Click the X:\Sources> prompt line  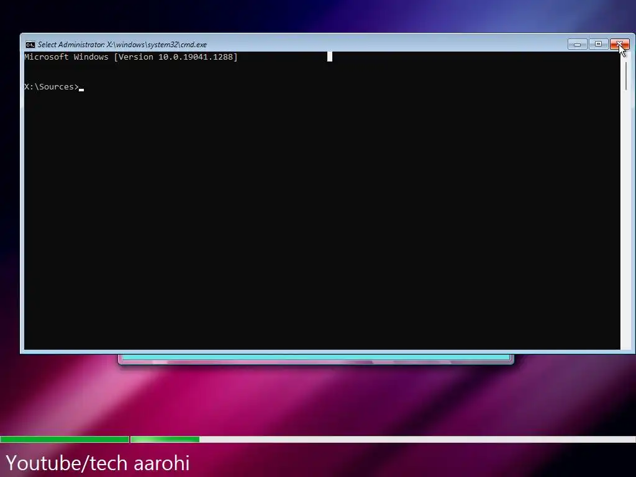(52, 87)
